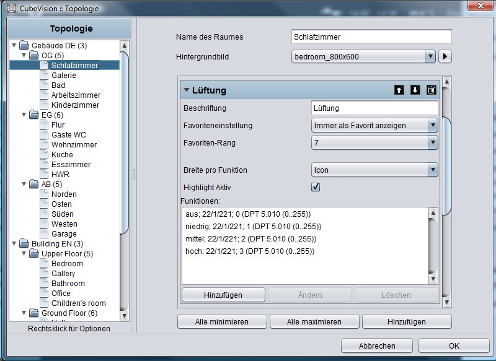Select the Bathroom room
The width and height of the screenshot is (496, 361).
tap(68, 284)
